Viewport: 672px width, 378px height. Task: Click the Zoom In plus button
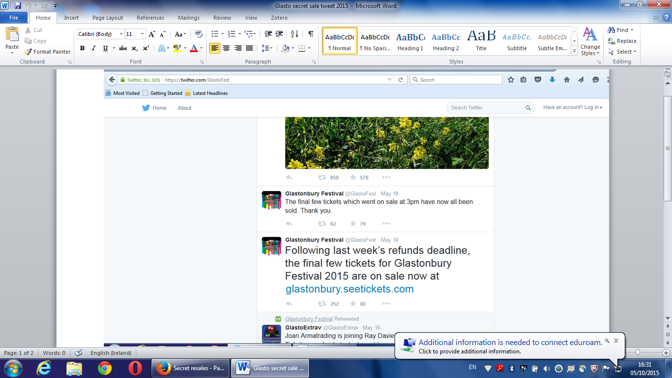[666, 353]
